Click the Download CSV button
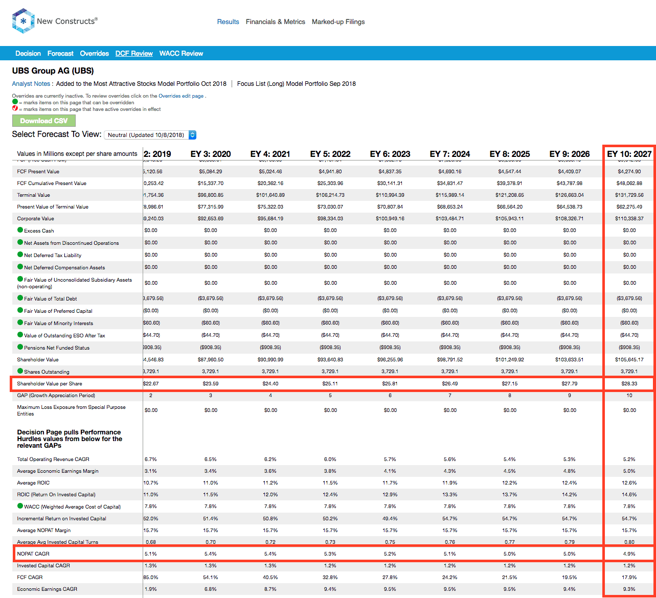Viewport: 656px width, 598px height. pyautogui.click(x=44, y=121)
